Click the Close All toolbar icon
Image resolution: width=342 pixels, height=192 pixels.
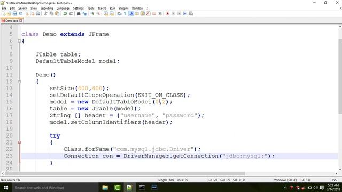32,14
